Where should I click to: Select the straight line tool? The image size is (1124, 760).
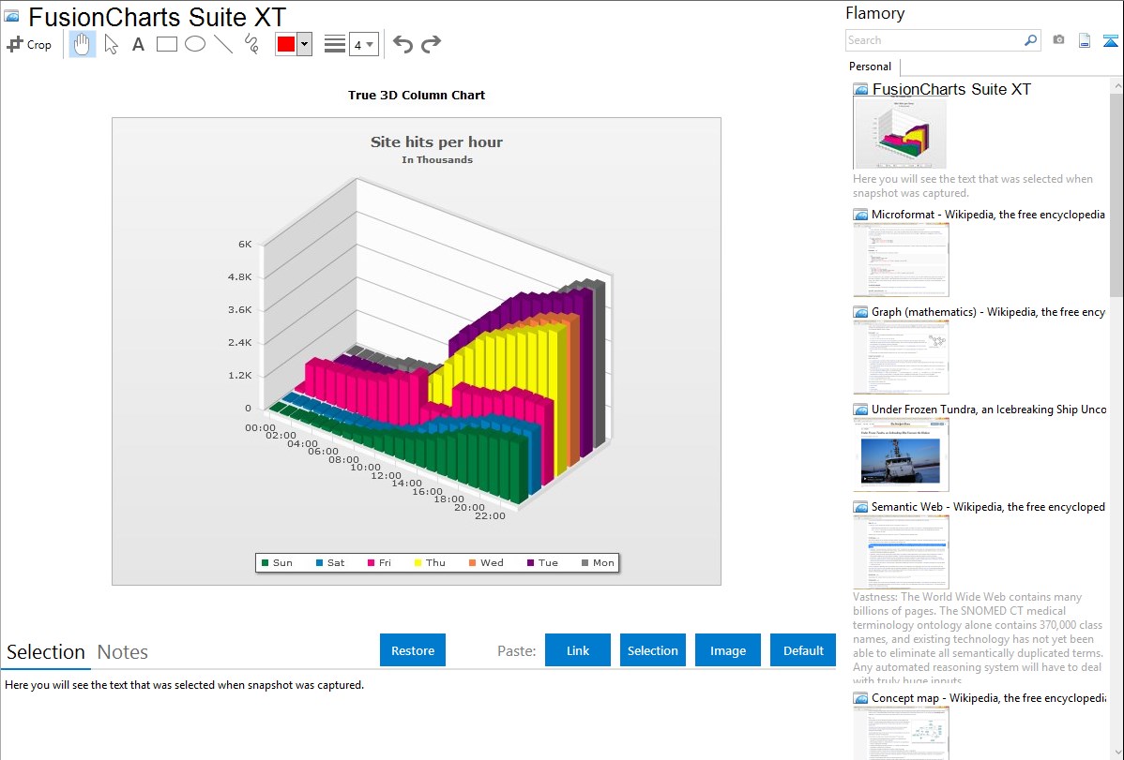[223, 44]
